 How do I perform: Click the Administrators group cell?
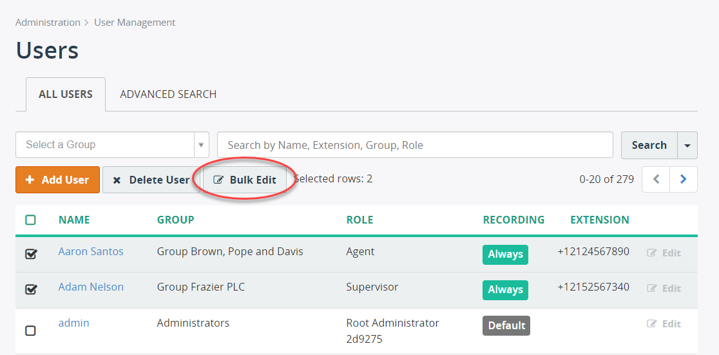[x=193, y=323]
